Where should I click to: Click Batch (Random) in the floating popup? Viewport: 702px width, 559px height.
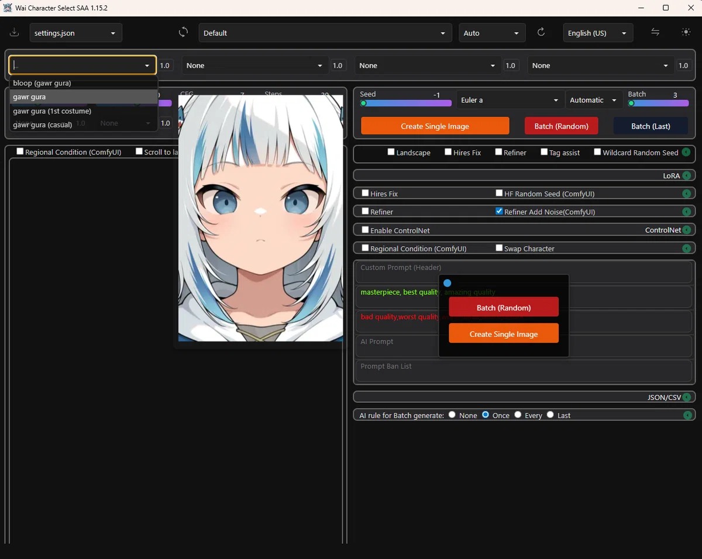click(x=504, y=308)
